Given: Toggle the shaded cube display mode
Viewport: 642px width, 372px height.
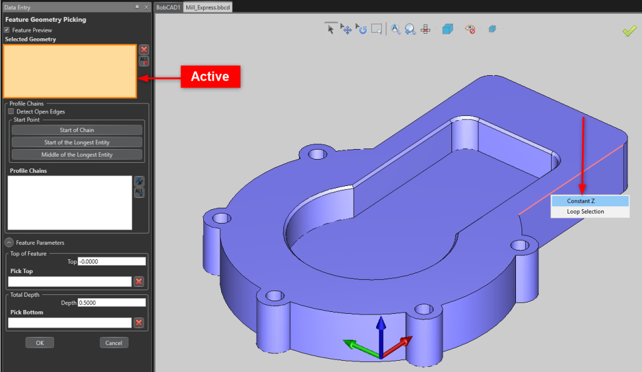Looking at the screenshot, I should 446,29.
